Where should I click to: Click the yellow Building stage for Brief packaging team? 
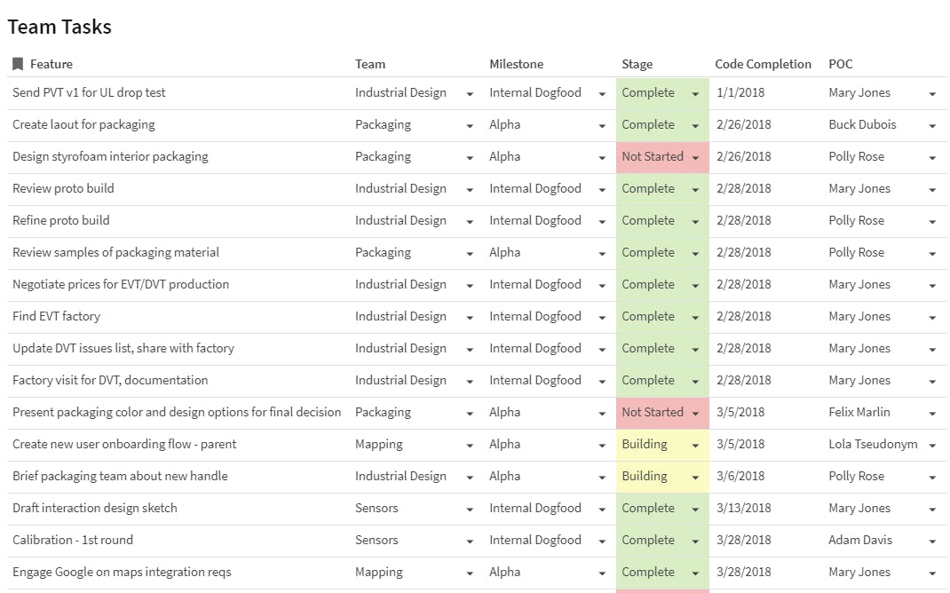coord(645,476)
